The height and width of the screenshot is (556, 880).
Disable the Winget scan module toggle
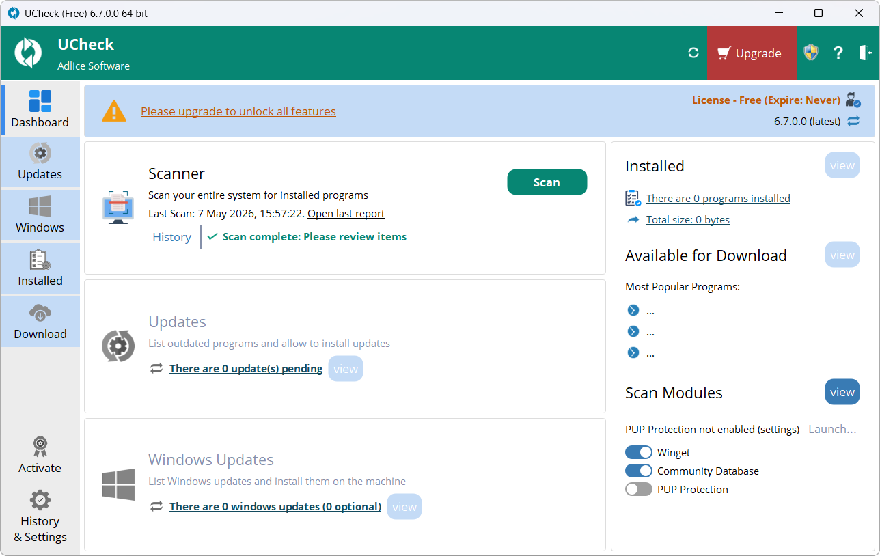639,452
